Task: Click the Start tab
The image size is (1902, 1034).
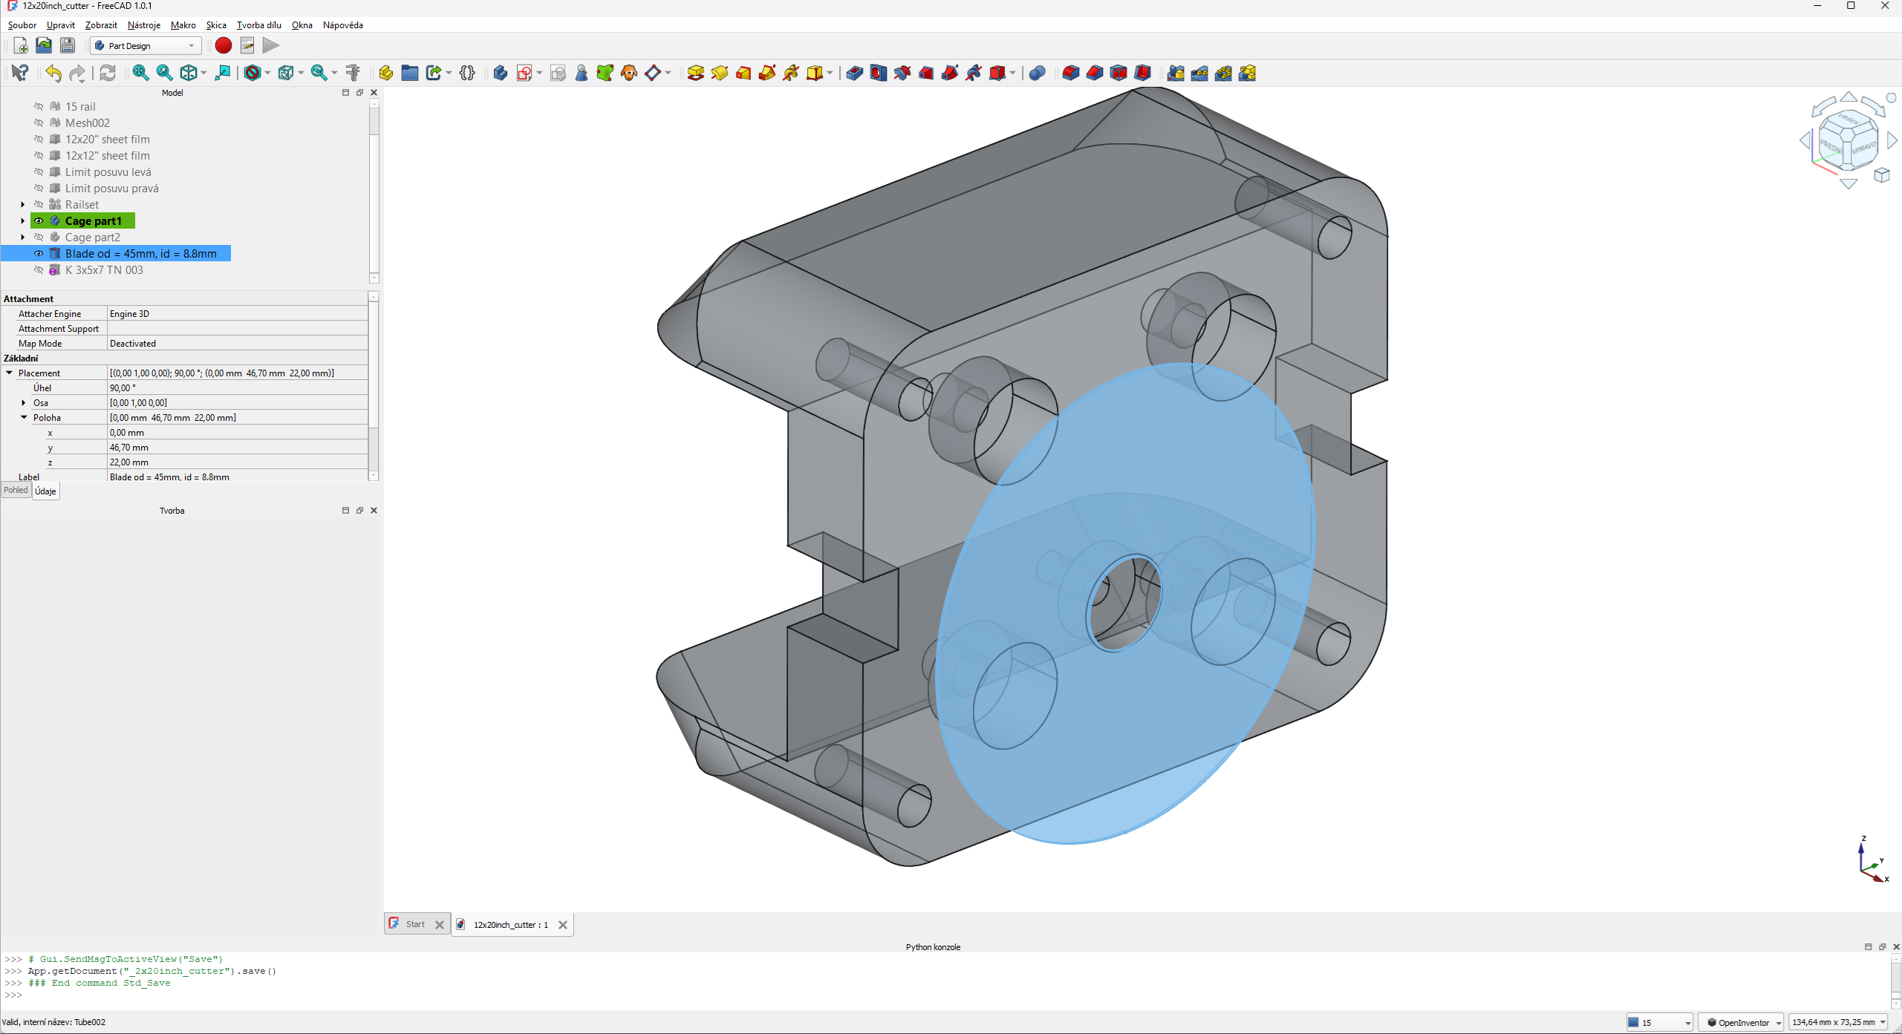Action: pos(415,924)
